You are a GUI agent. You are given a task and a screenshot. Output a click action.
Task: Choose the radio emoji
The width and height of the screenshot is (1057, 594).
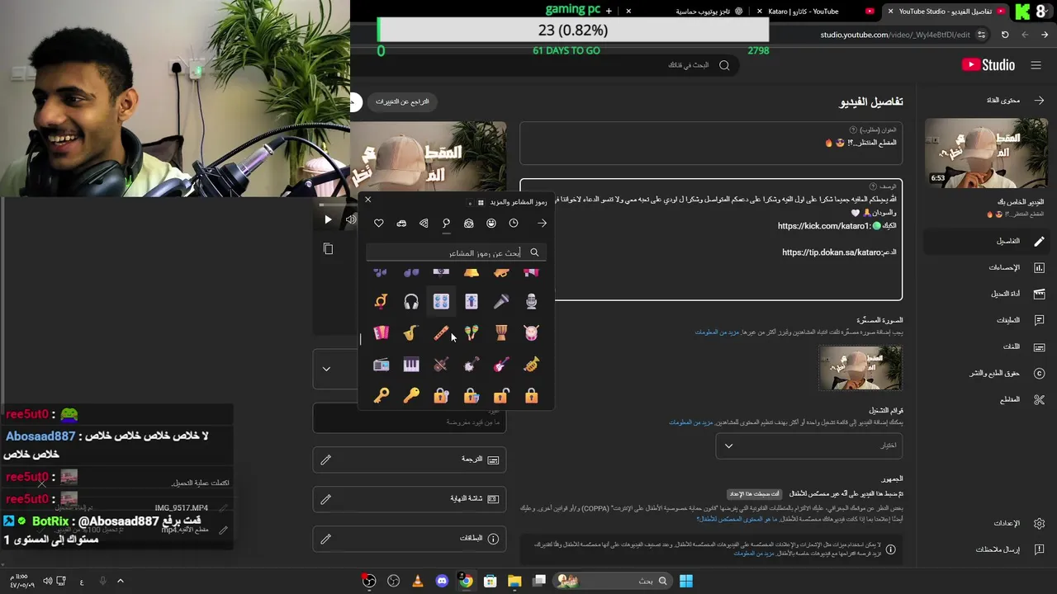point(381,364)
